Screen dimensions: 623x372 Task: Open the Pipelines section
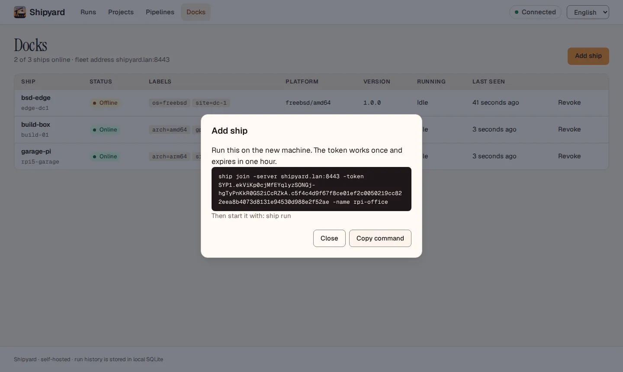pyautogui.click(x=160, y=12)
